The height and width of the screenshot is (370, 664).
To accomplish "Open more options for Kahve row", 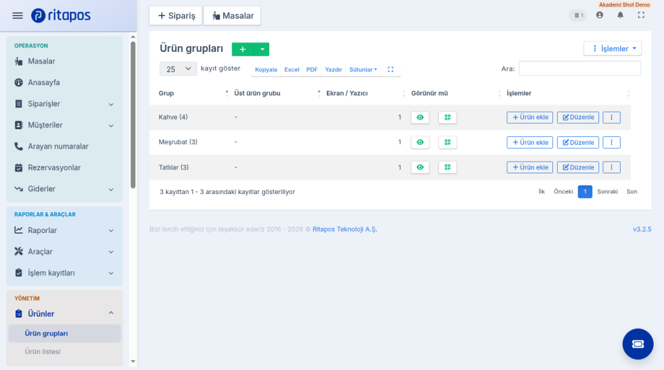I will coord(611,117).
